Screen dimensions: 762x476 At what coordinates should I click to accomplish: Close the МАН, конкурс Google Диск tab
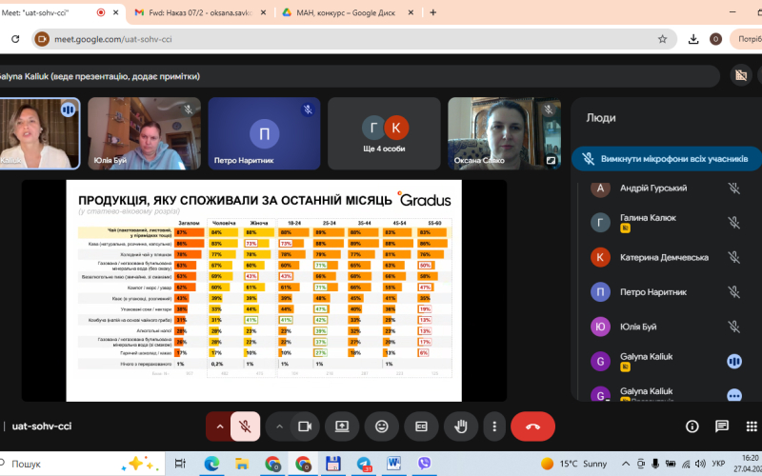411,12
